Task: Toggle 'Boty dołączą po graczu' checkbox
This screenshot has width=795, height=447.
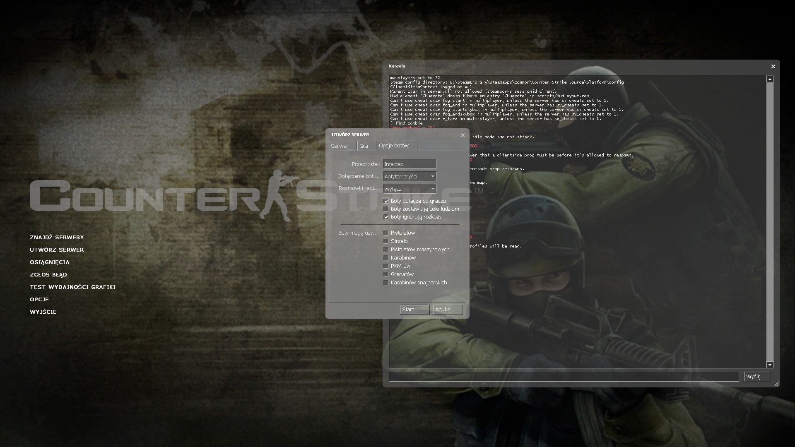Action: pyautogui.click(x=386, y=201)
